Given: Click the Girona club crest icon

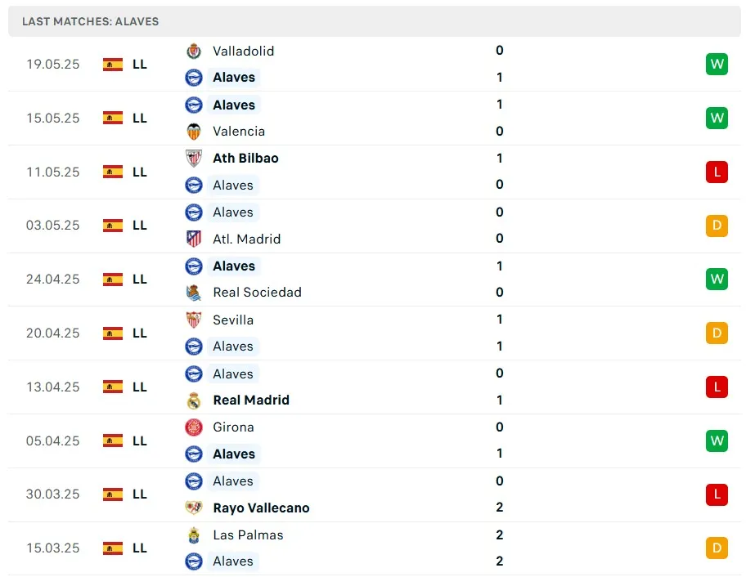Looking at the screenshot, I should 194,427.
